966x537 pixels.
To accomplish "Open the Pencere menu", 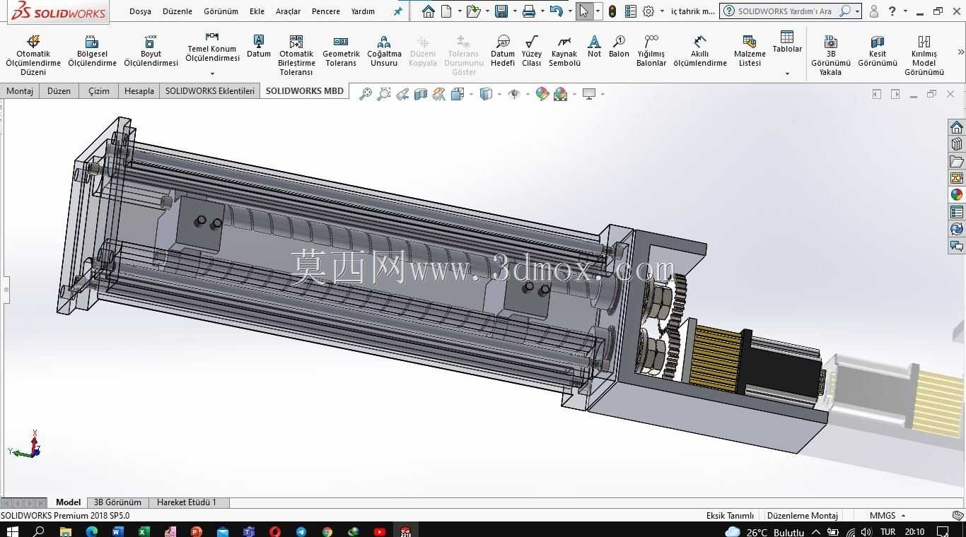I will [x=326, y=11].
